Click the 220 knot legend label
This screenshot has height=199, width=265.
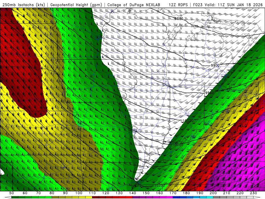tap(240, 193)
